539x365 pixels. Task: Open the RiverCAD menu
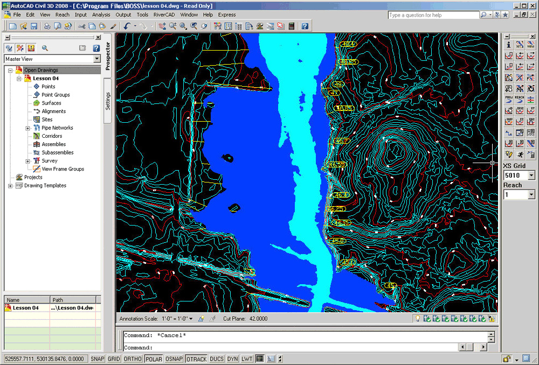163,15
